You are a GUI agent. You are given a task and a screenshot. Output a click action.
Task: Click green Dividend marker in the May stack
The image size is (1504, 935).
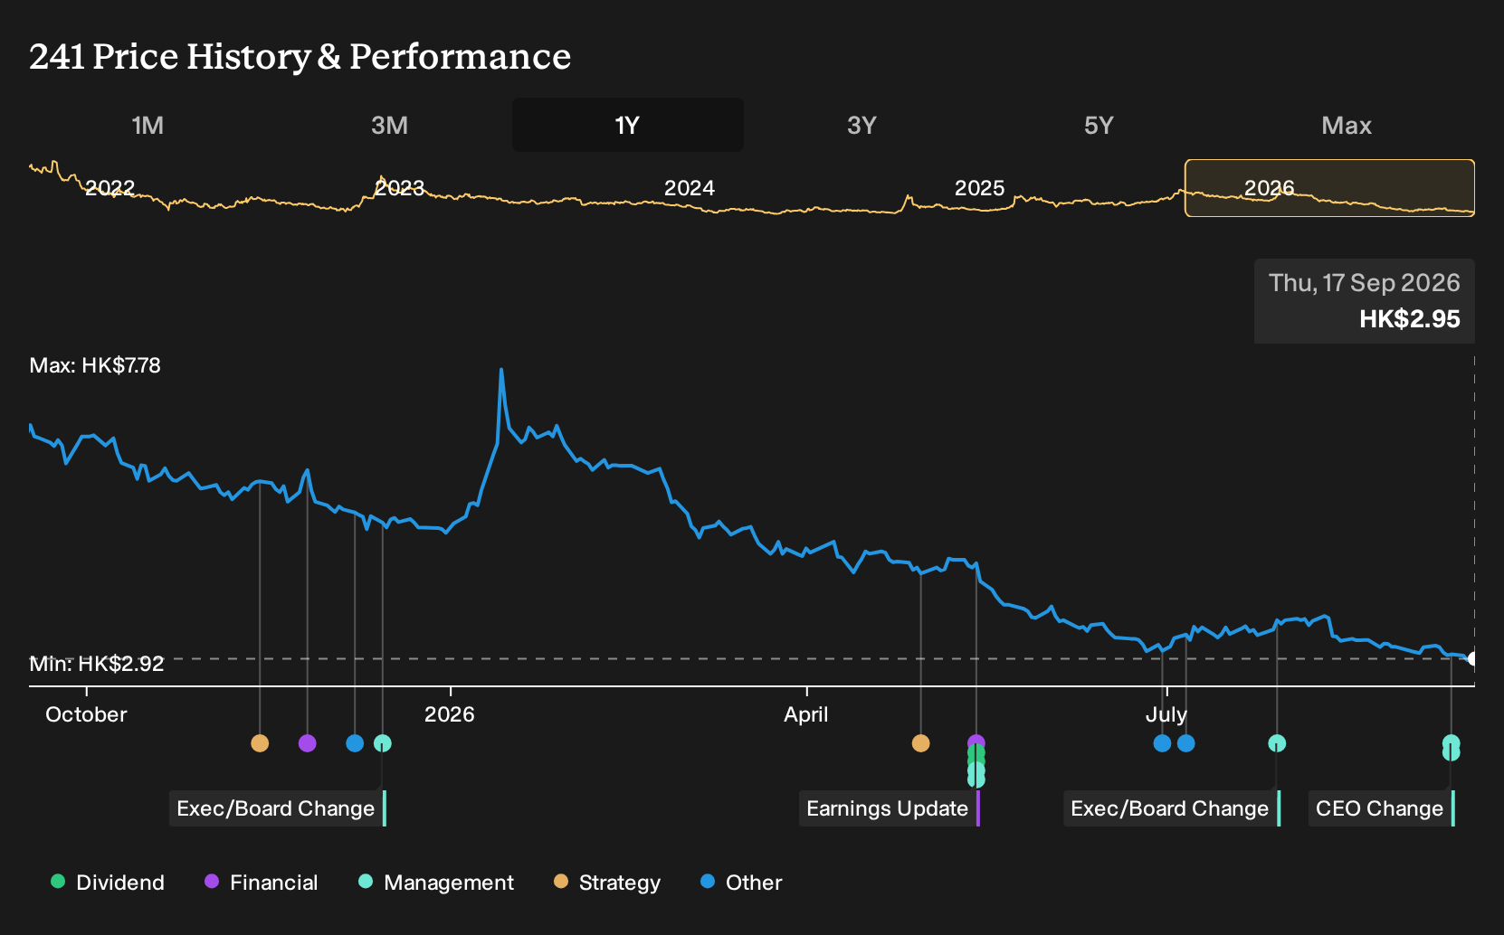[976, 753]
